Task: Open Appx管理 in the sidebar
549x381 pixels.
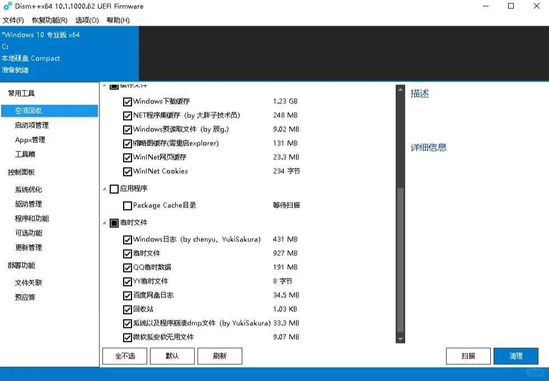Action: (30, 140)
